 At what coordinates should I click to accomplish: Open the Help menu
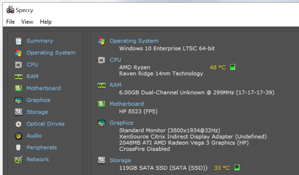[x=46, y=22]
